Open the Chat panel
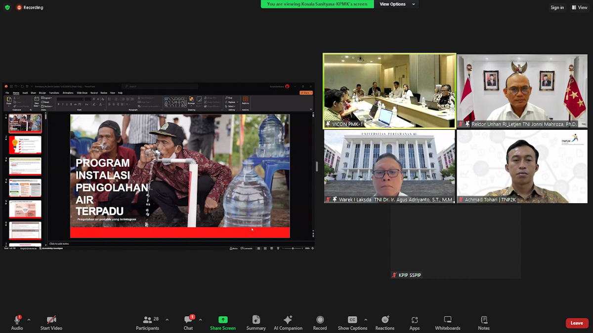Viewport: 593px width, 333px height. [188, 323]
